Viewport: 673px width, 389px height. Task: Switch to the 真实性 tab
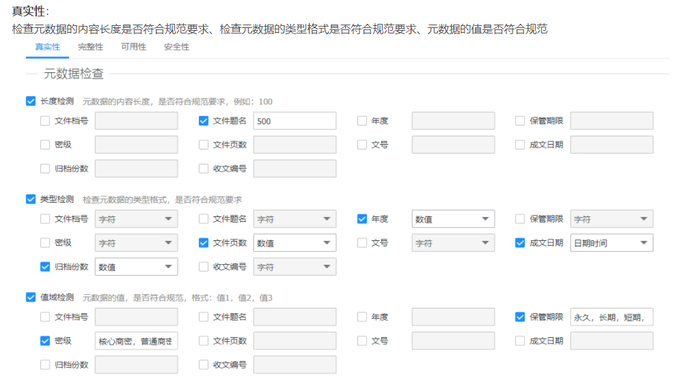[48, 47]
